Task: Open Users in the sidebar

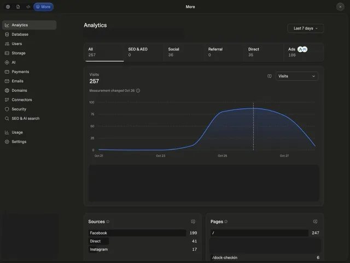Action: tap(29, 44)
